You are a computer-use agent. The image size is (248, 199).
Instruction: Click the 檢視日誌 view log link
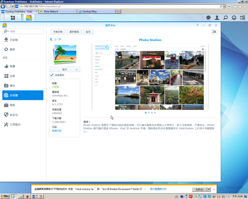(x=57, y=131)
